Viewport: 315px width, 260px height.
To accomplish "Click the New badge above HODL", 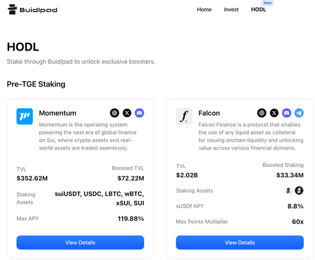I will pyautogui.click(x=267, y=3).
